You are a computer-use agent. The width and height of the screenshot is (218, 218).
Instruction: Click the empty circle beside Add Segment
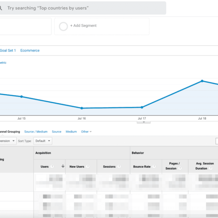click(64, 26)
